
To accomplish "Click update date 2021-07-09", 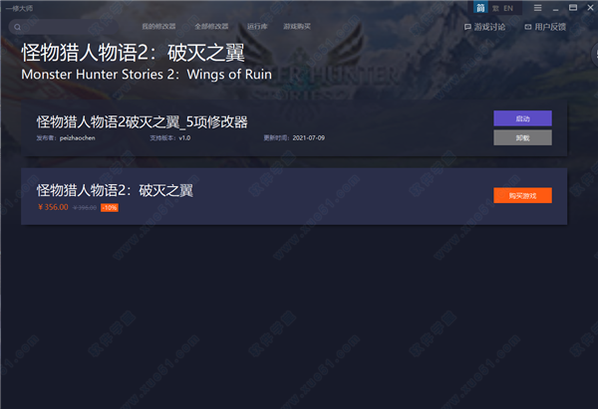I will pyautogui.click(x=309, y=138).
